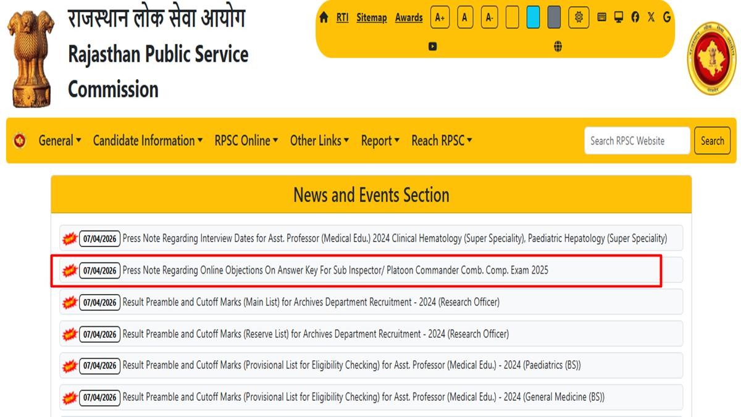
Task: Open the X (Twitter) icon link
Action: [x=651, y=17]
